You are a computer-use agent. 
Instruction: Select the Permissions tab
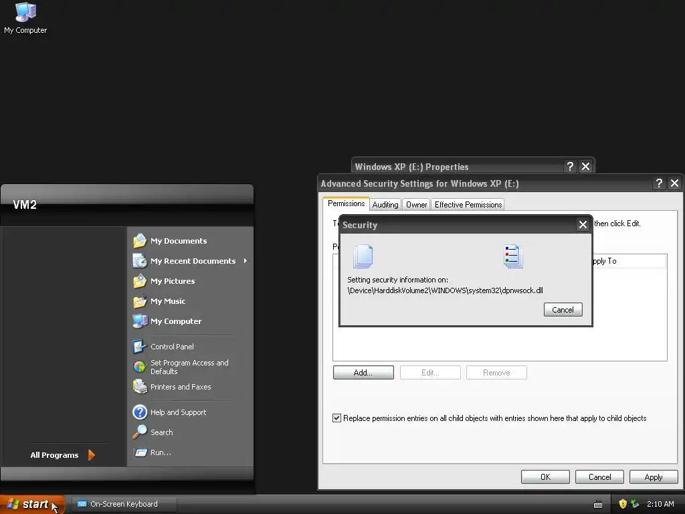point(346,203)
